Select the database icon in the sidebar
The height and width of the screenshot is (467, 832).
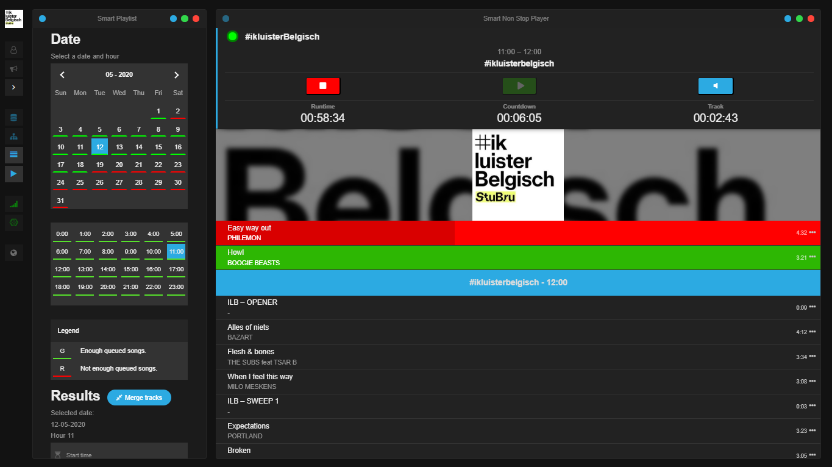(x=13, y=117)
